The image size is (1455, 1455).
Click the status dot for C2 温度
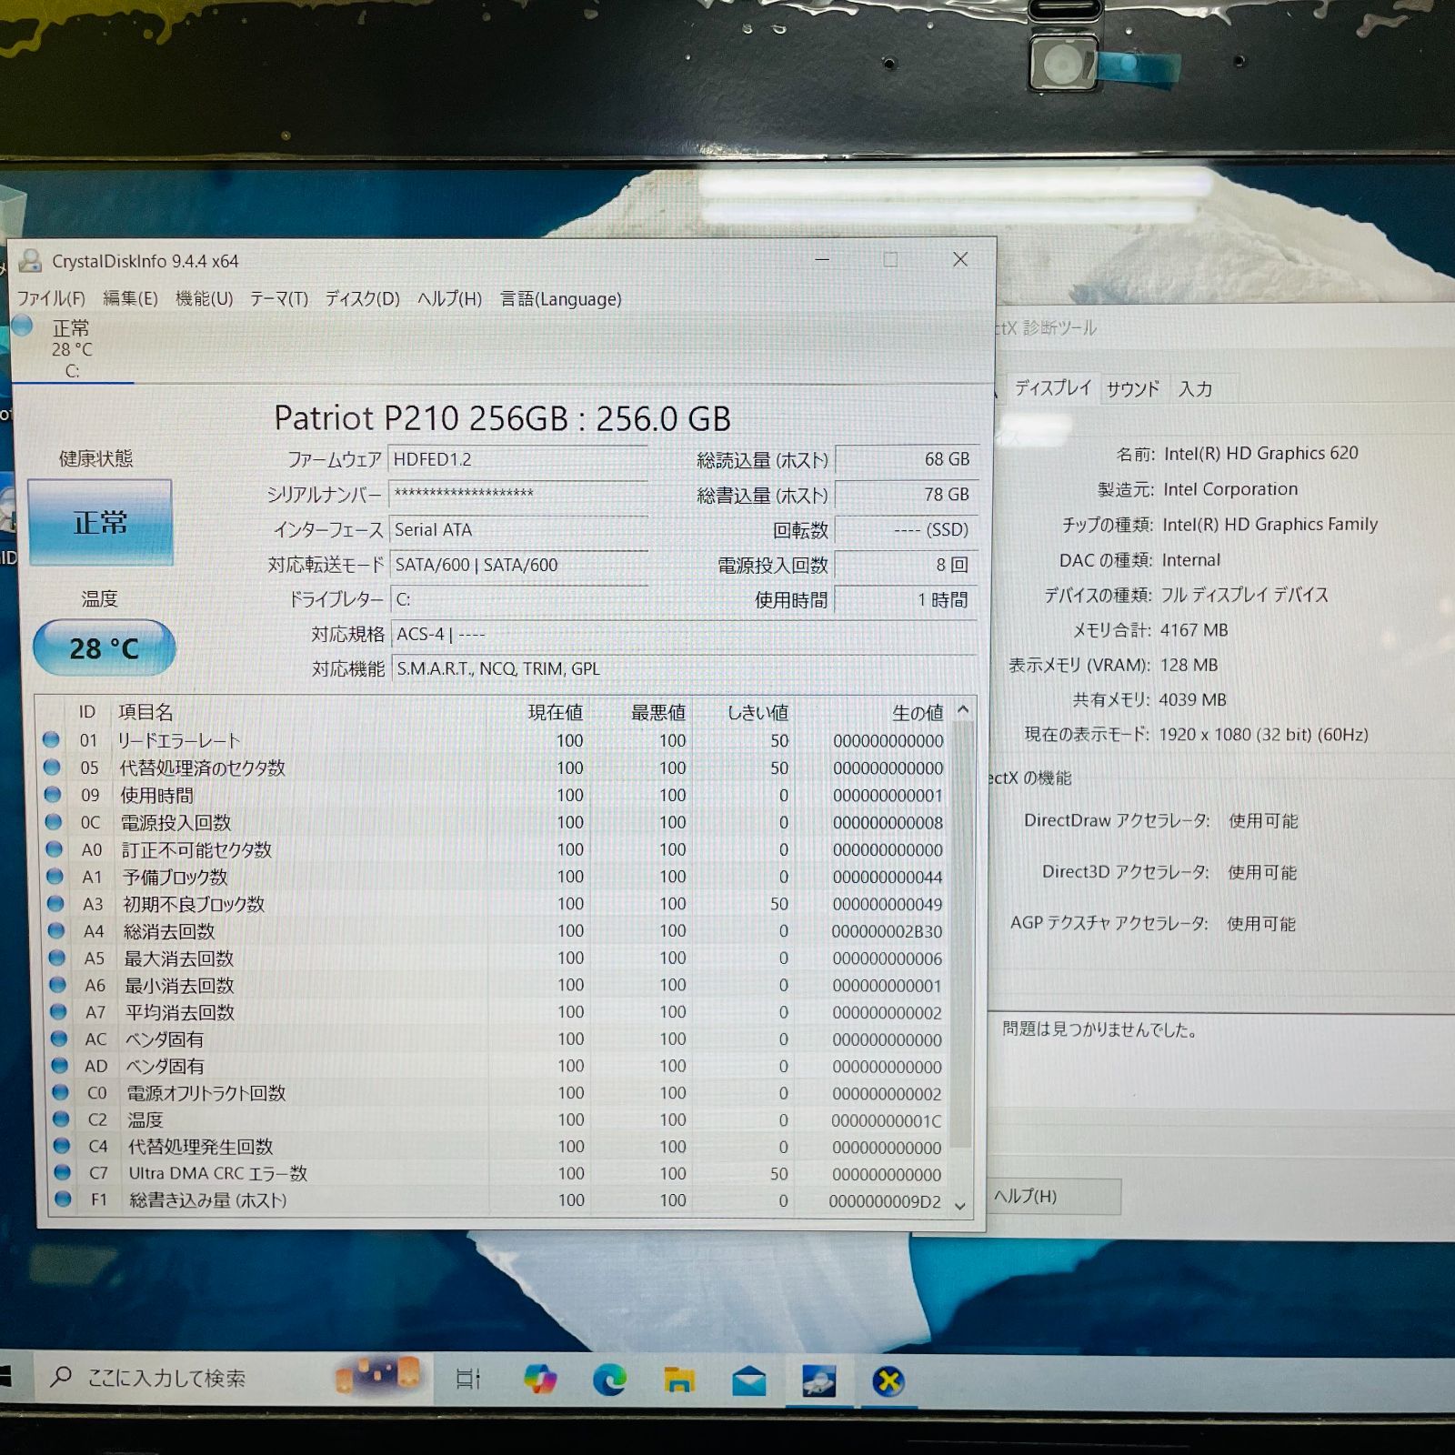coord(61,1119)
